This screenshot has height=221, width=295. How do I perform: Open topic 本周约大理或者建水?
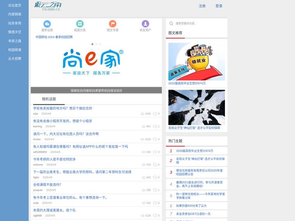(54, 210)
